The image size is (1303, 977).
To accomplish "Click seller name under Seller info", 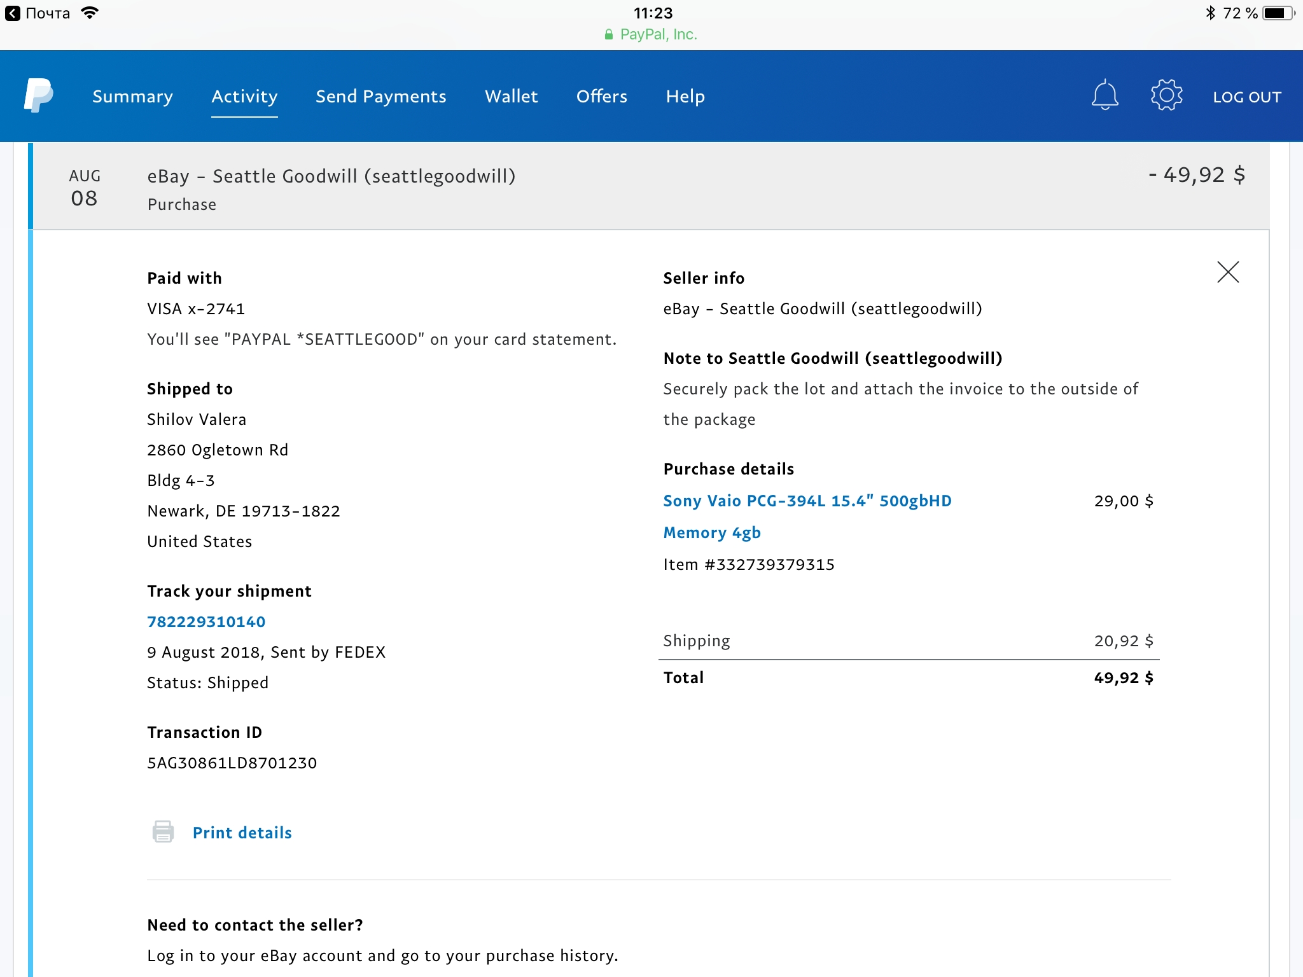I will pos(823,308).
